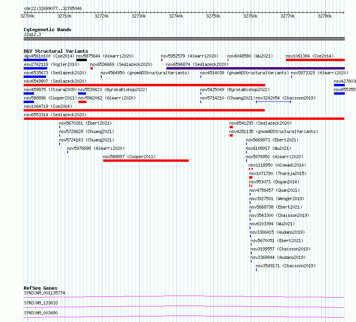Viewport: 356px width, 322px height.
Task: Select nsv4564950 (gnomADStructuralVariants) label
Action: click(x=145, y=73)
